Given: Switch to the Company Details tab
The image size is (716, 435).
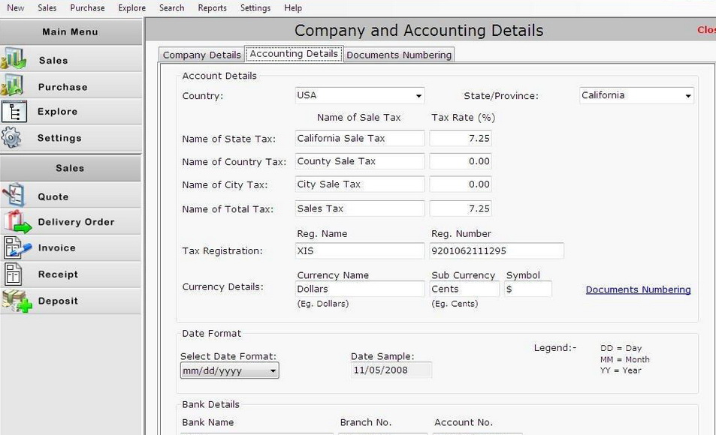Looking at the screenshot, I should pos(201,55).
